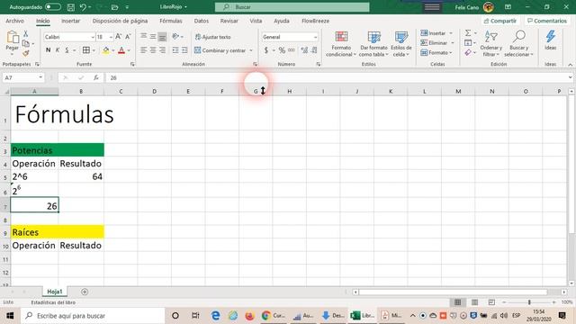This screenshot has width=576, height=324.
Task: Click the red font color A
Action: (121, 50)
